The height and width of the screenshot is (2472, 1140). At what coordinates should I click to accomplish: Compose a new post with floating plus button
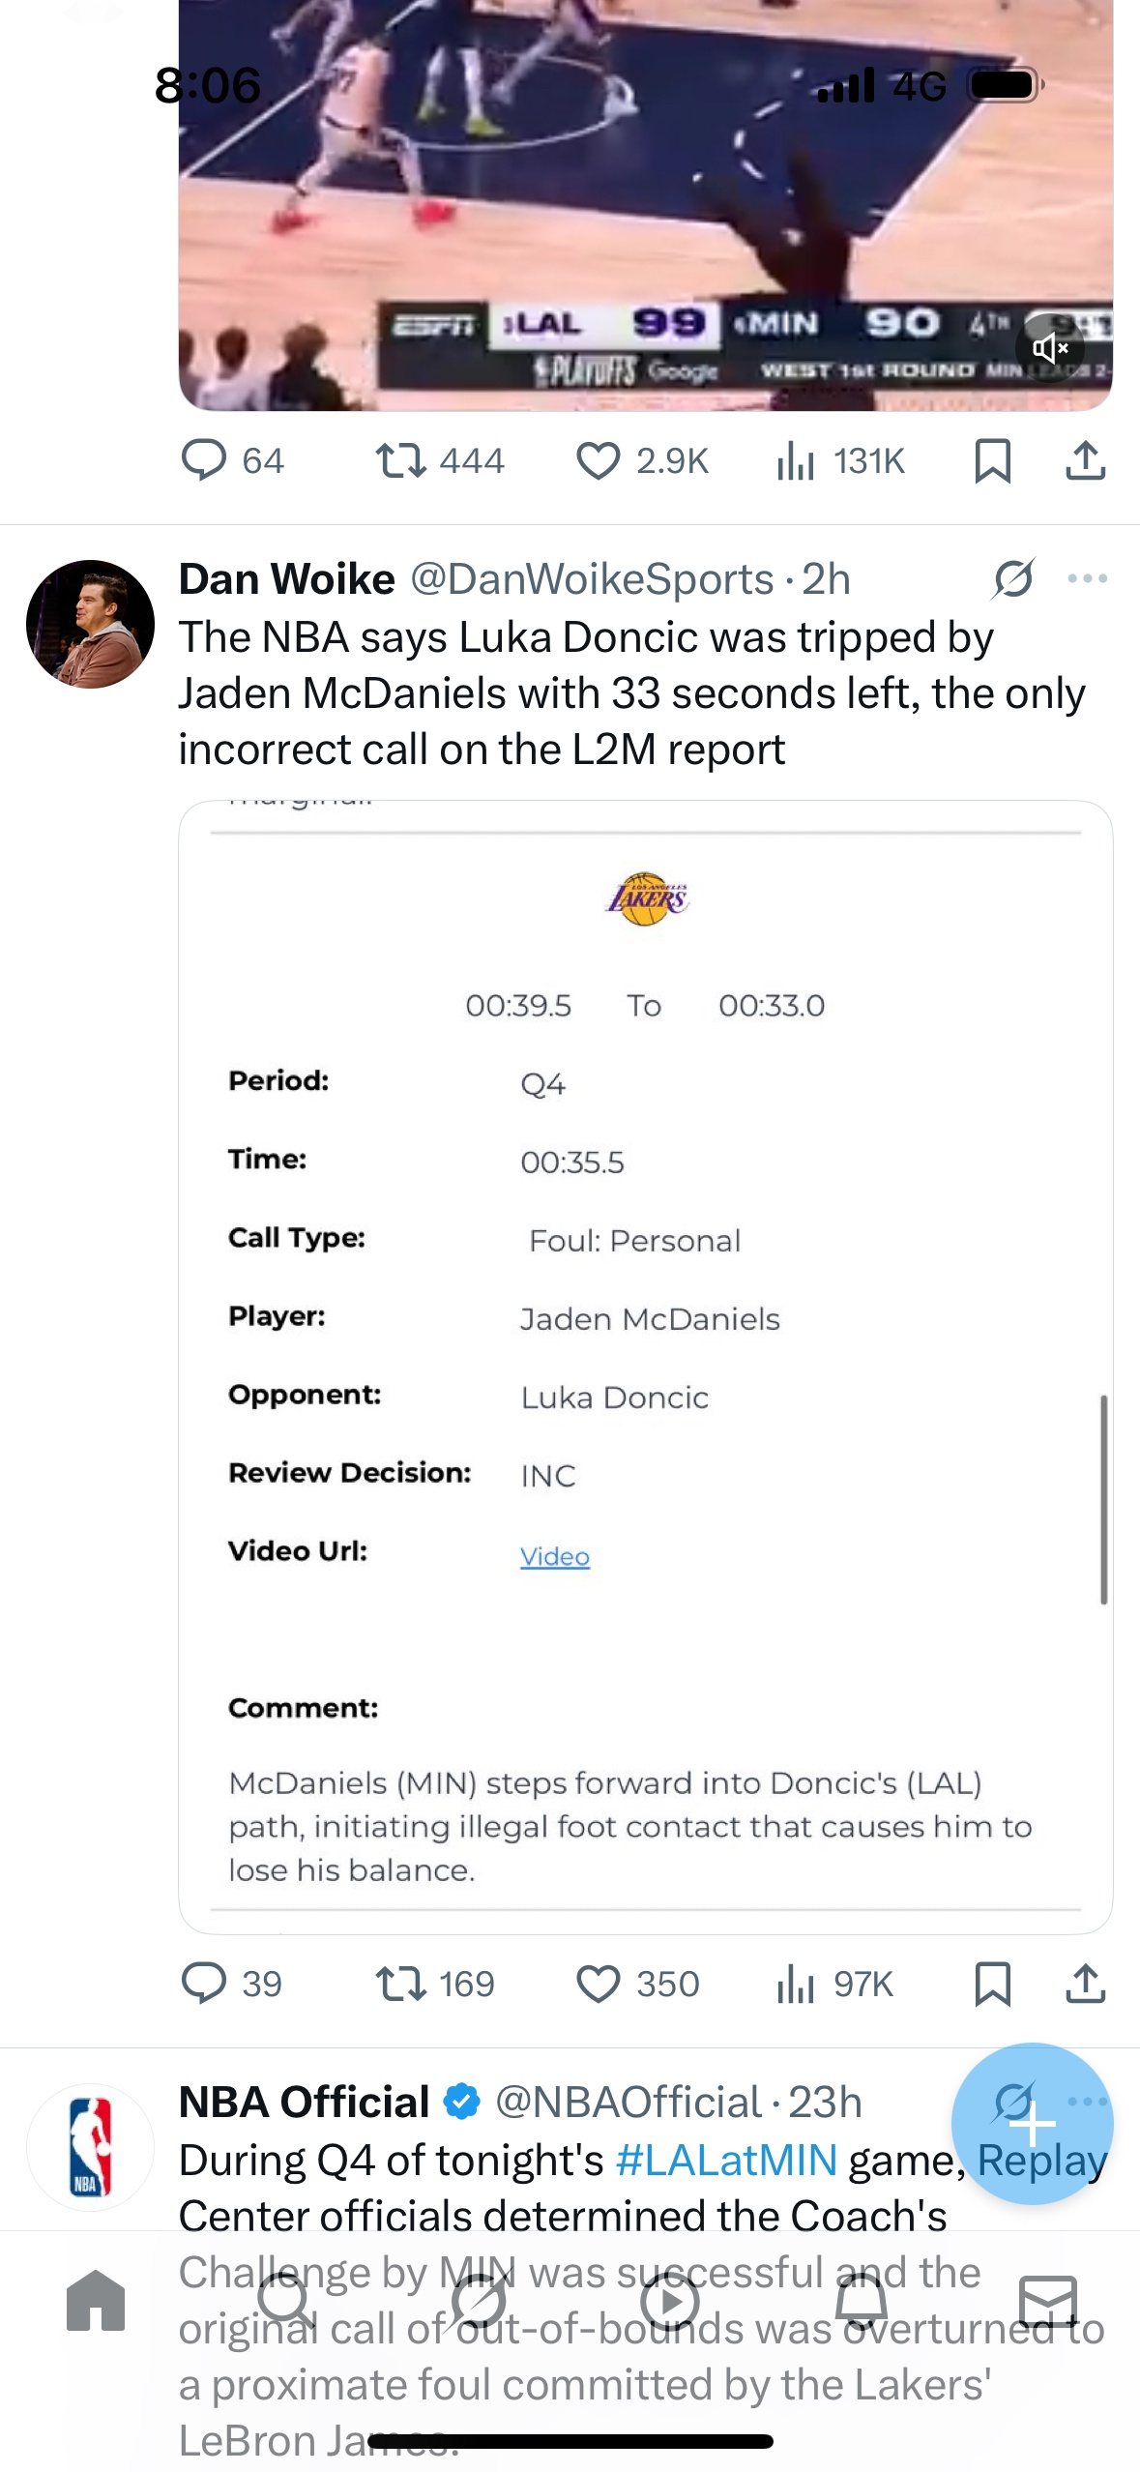[1032, 2124]
